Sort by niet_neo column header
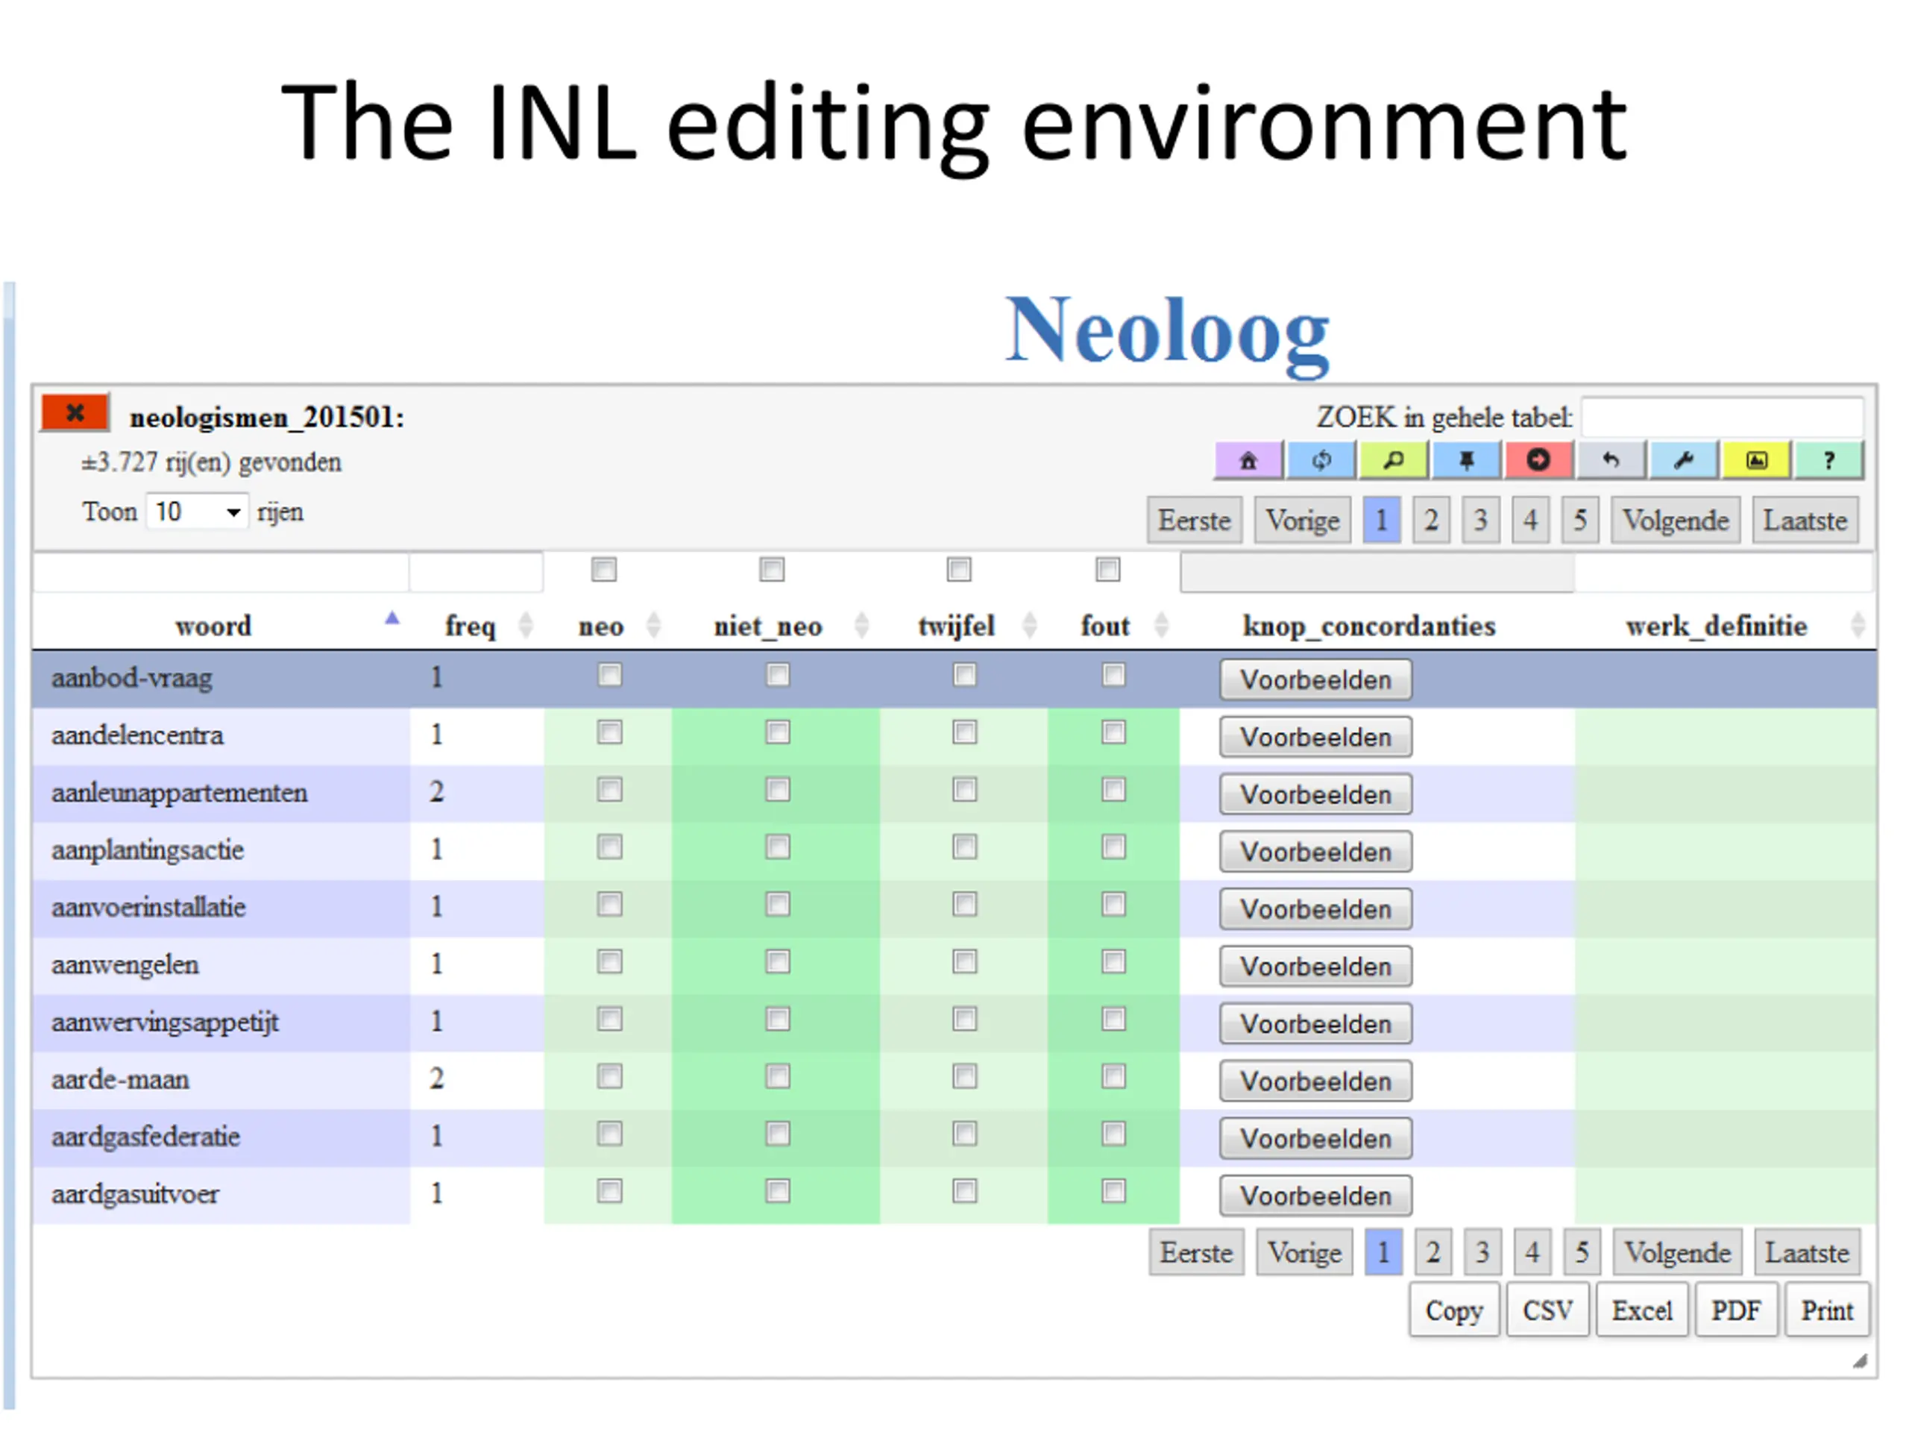Screen dimensions: 1909x1432 pos(768,625)
